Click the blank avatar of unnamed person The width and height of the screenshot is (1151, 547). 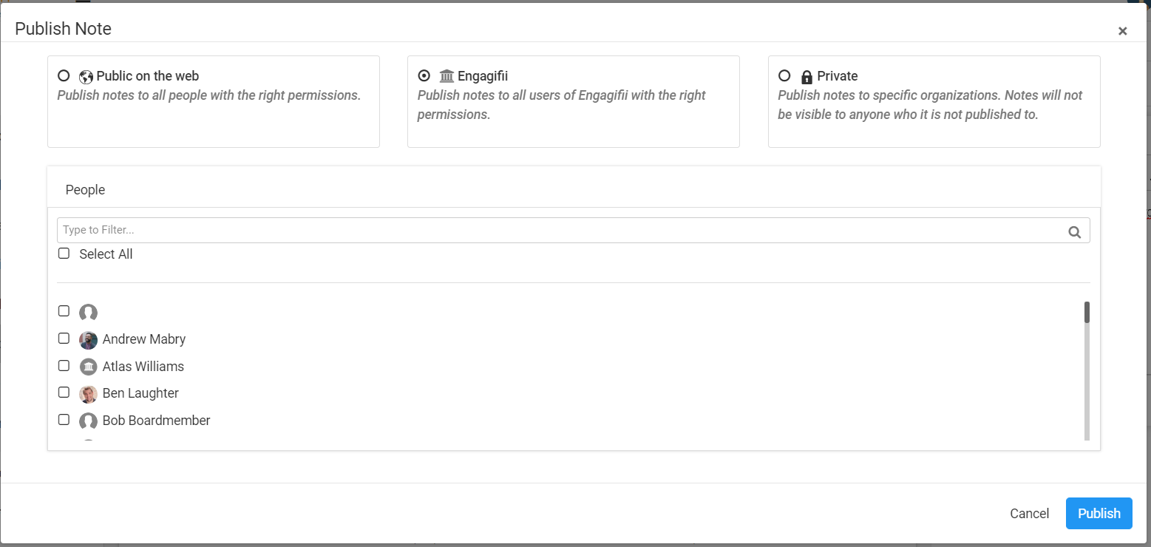click(89, 313)
